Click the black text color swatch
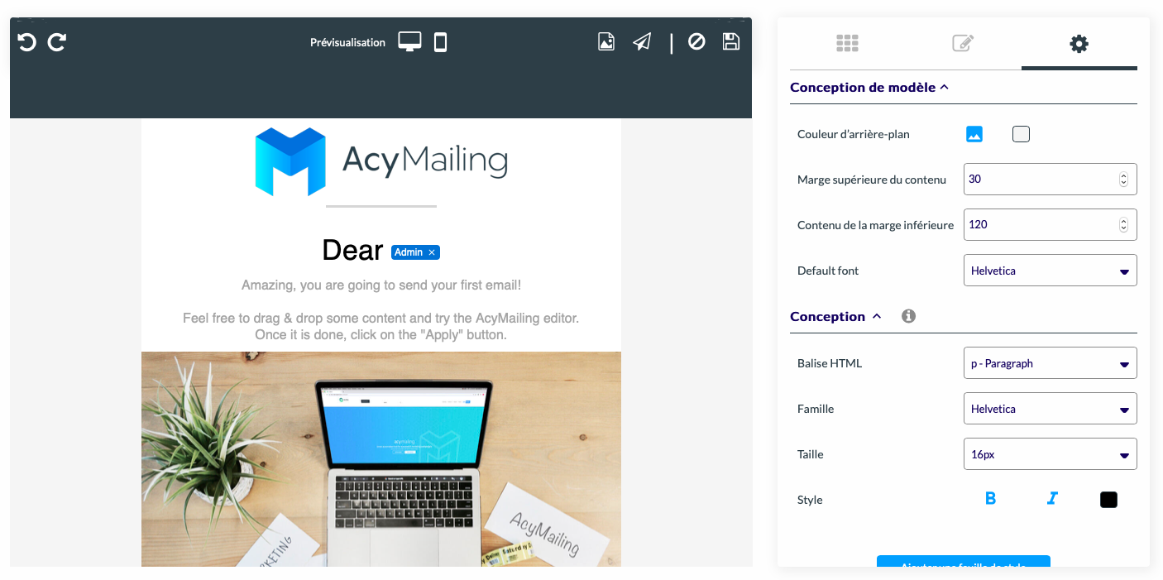The width and height of the screenshot is (1163, 580). (x=1109, y=499)
